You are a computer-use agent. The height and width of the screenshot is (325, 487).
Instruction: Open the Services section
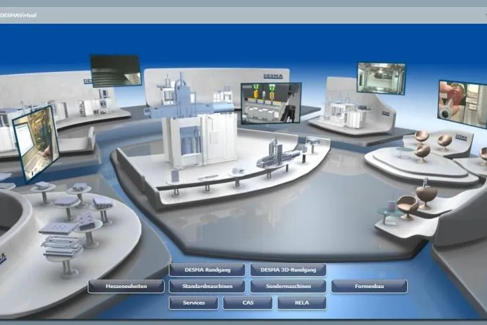(193, 303)
